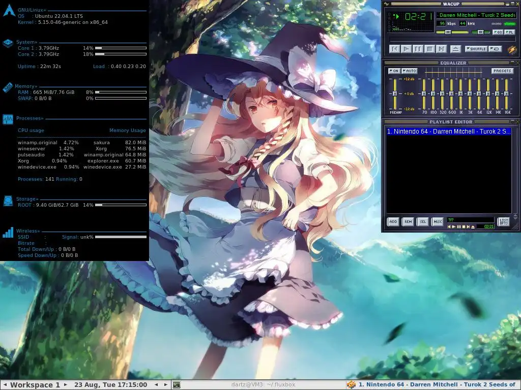Click the 02:21 time display in WACUP
This screenshot has height=390, width=521.
(419, 16)
